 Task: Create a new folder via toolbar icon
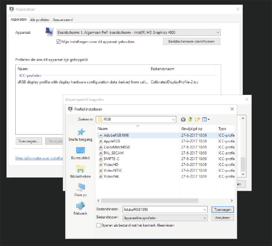tap(197, 120)
